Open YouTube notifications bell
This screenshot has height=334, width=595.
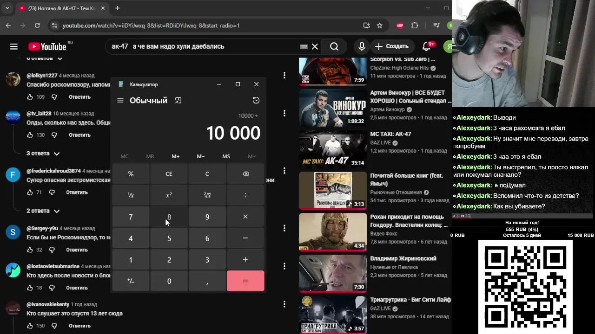pyautogui.click(x=426, y=46)
